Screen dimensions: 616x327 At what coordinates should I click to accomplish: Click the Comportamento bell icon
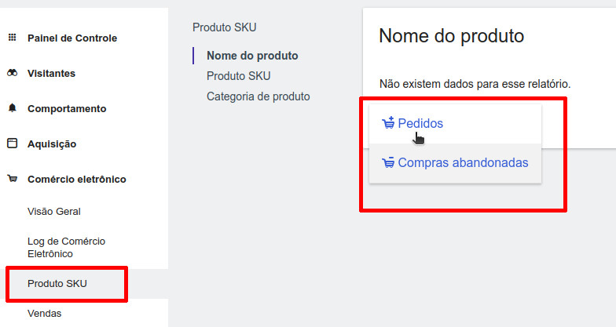12,108
